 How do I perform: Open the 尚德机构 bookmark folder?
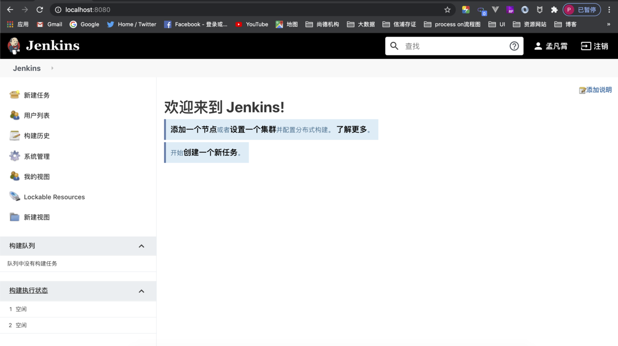click(x=323, y=24)
